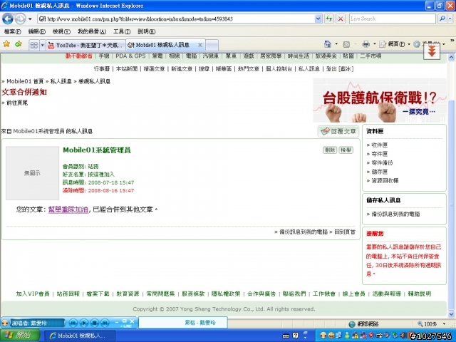Click the 開始 Start button
Screen dimensions: 456x342
point(19,336)
